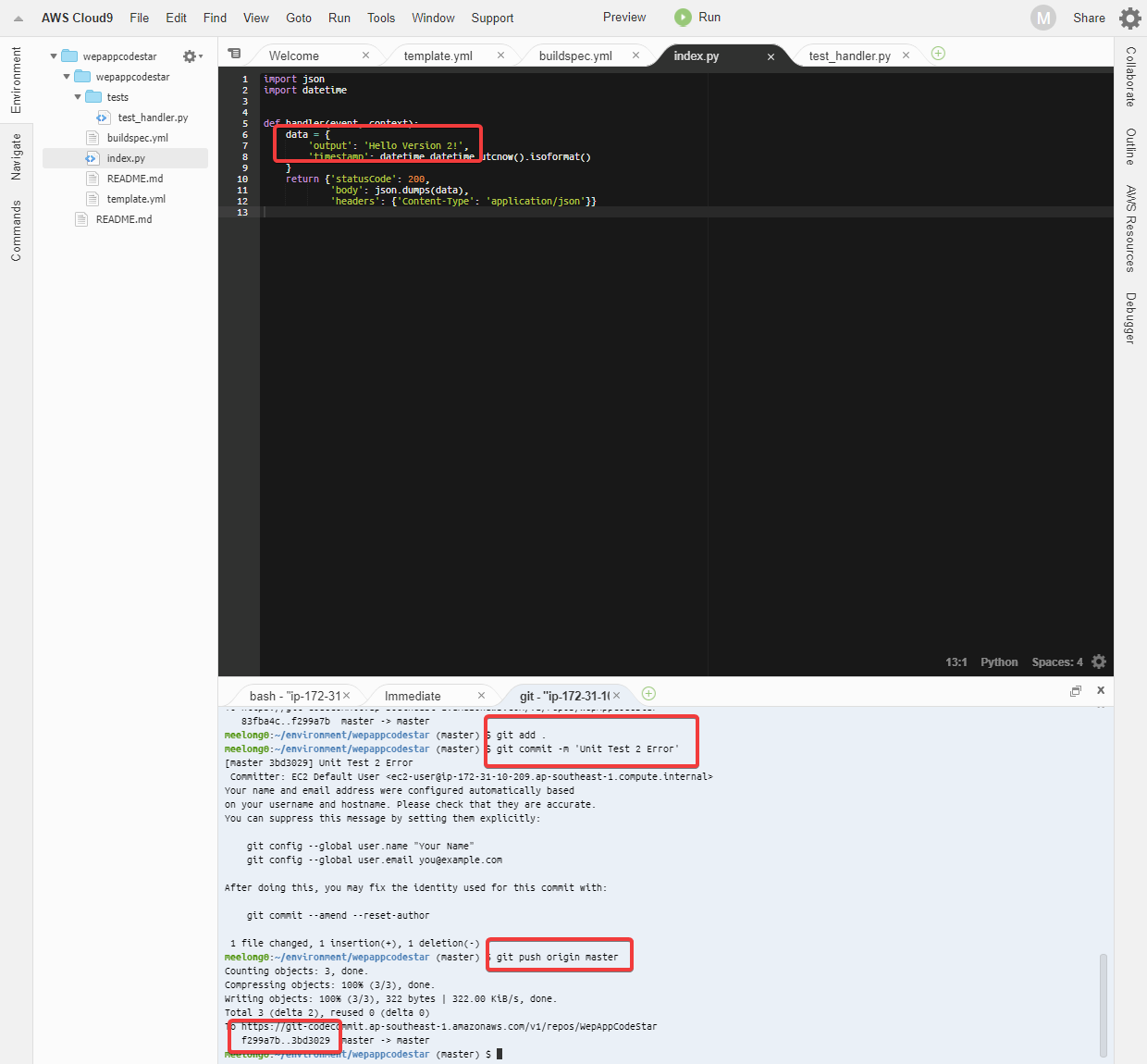Click the green Run play icon
This screenshot has height=1064, width=1147.
(x=683, y=18)
